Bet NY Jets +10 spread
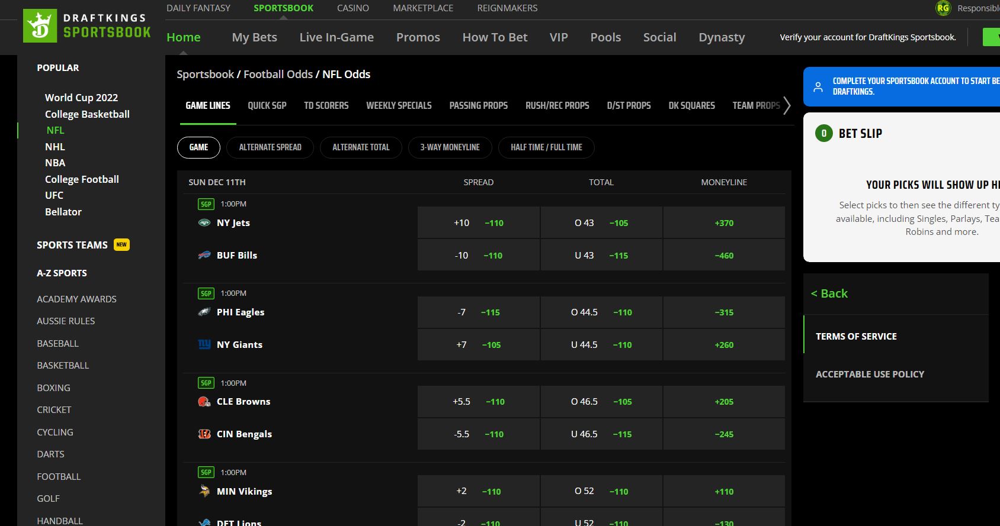Image resolution: width=1000 pixels, height=526 pixels. coord(479,222)
